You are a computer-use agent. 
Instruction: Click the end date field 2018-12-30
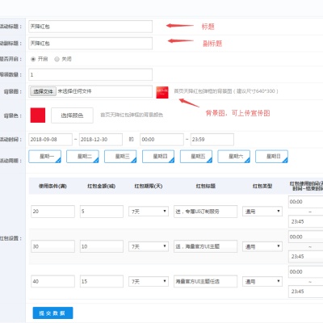coord(101,140)
